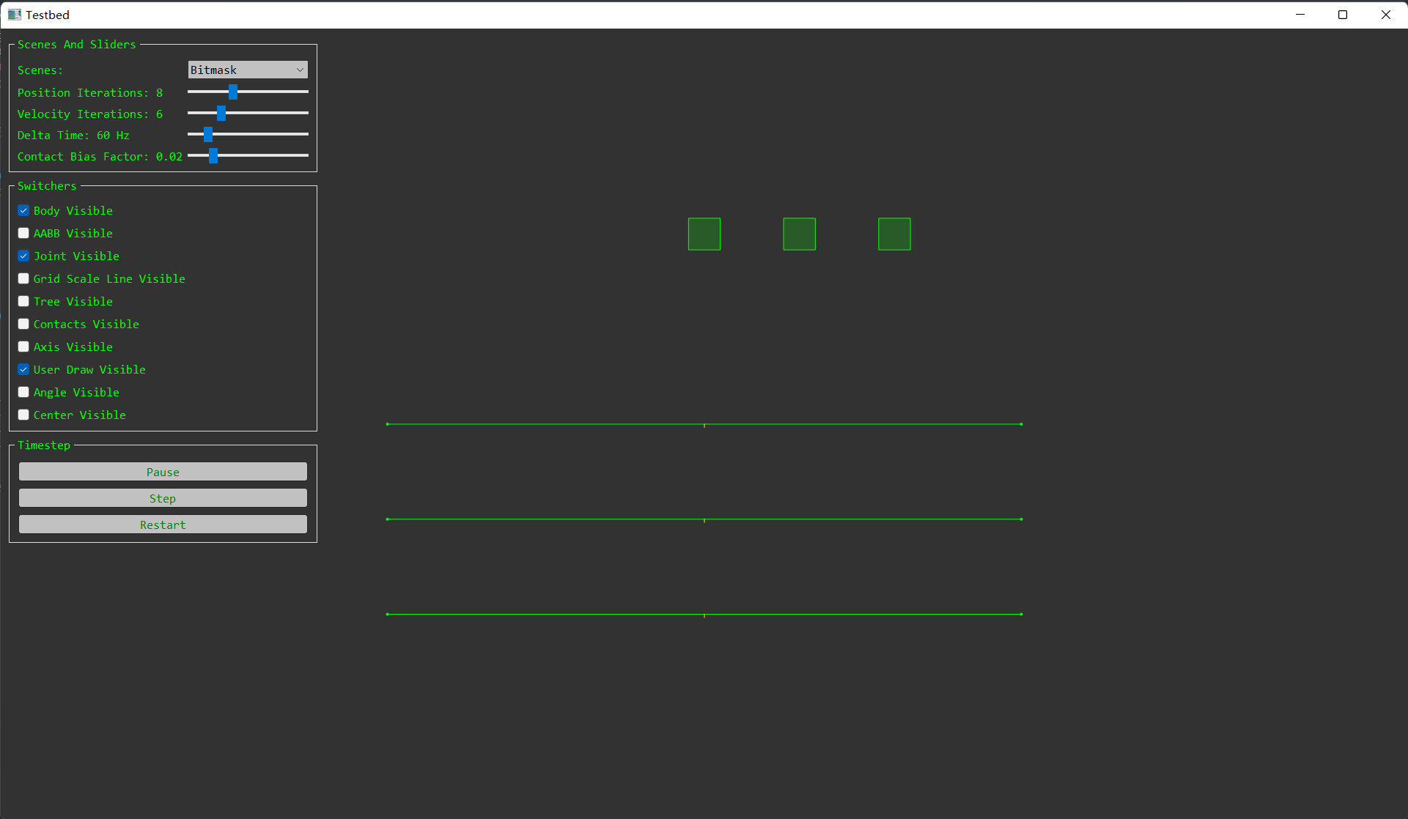Image resolution: width=1408 pixels, height=819 pixels.
Task: Enable AABB Visible checkbox
Action: (23, 233)
